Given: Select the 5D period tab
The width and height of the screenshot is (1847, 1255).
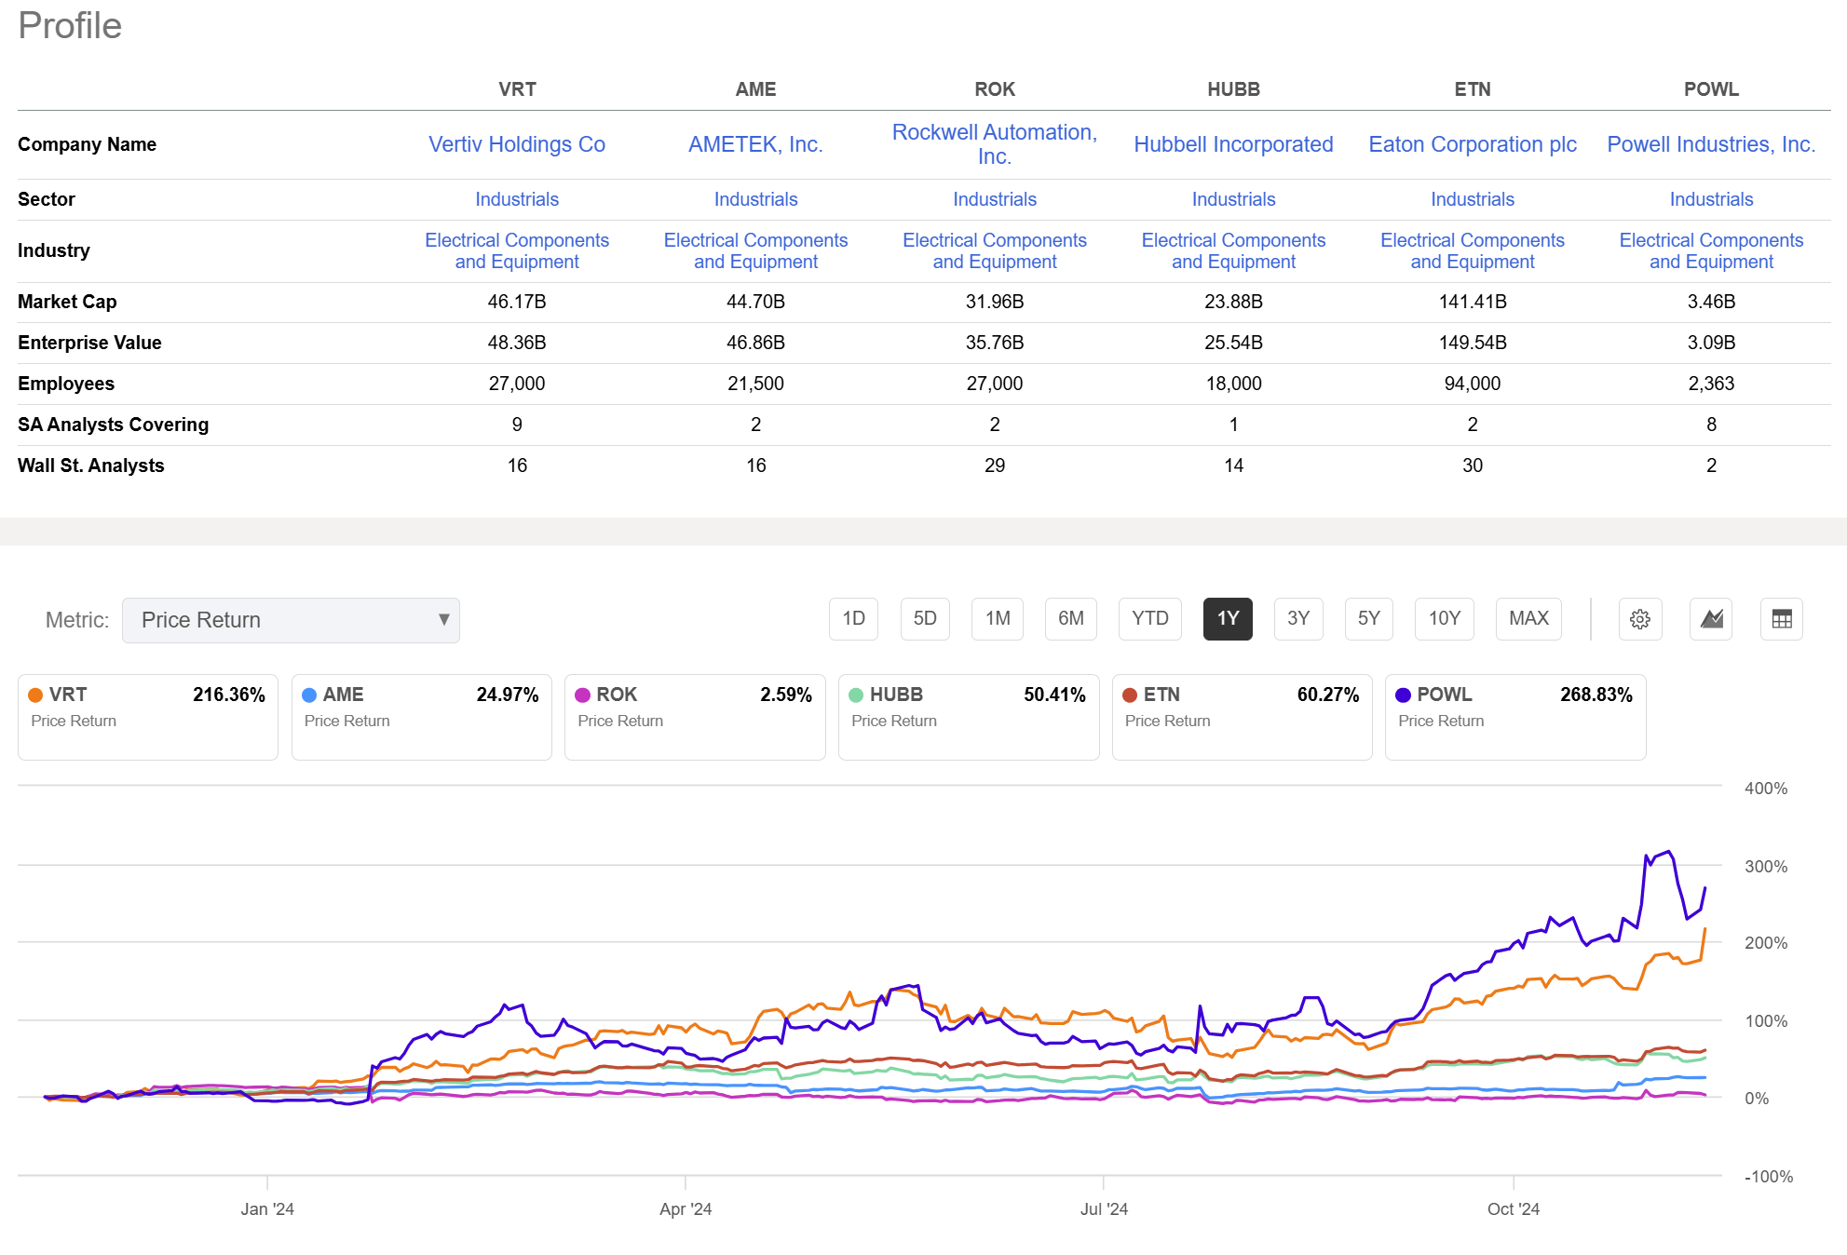Looking at the screenshot, I should pyautogui.click(x=925, y=618).
